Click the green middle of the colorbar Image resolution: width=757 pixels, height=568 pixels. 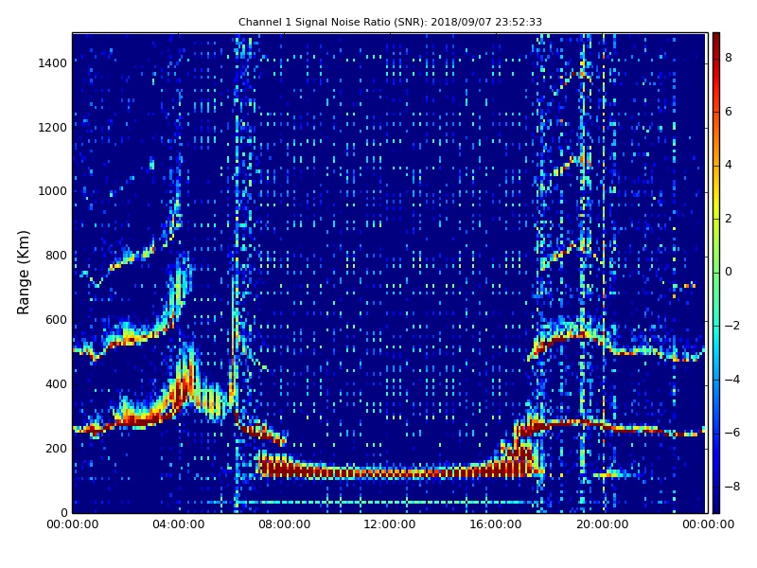coord(716,273)
